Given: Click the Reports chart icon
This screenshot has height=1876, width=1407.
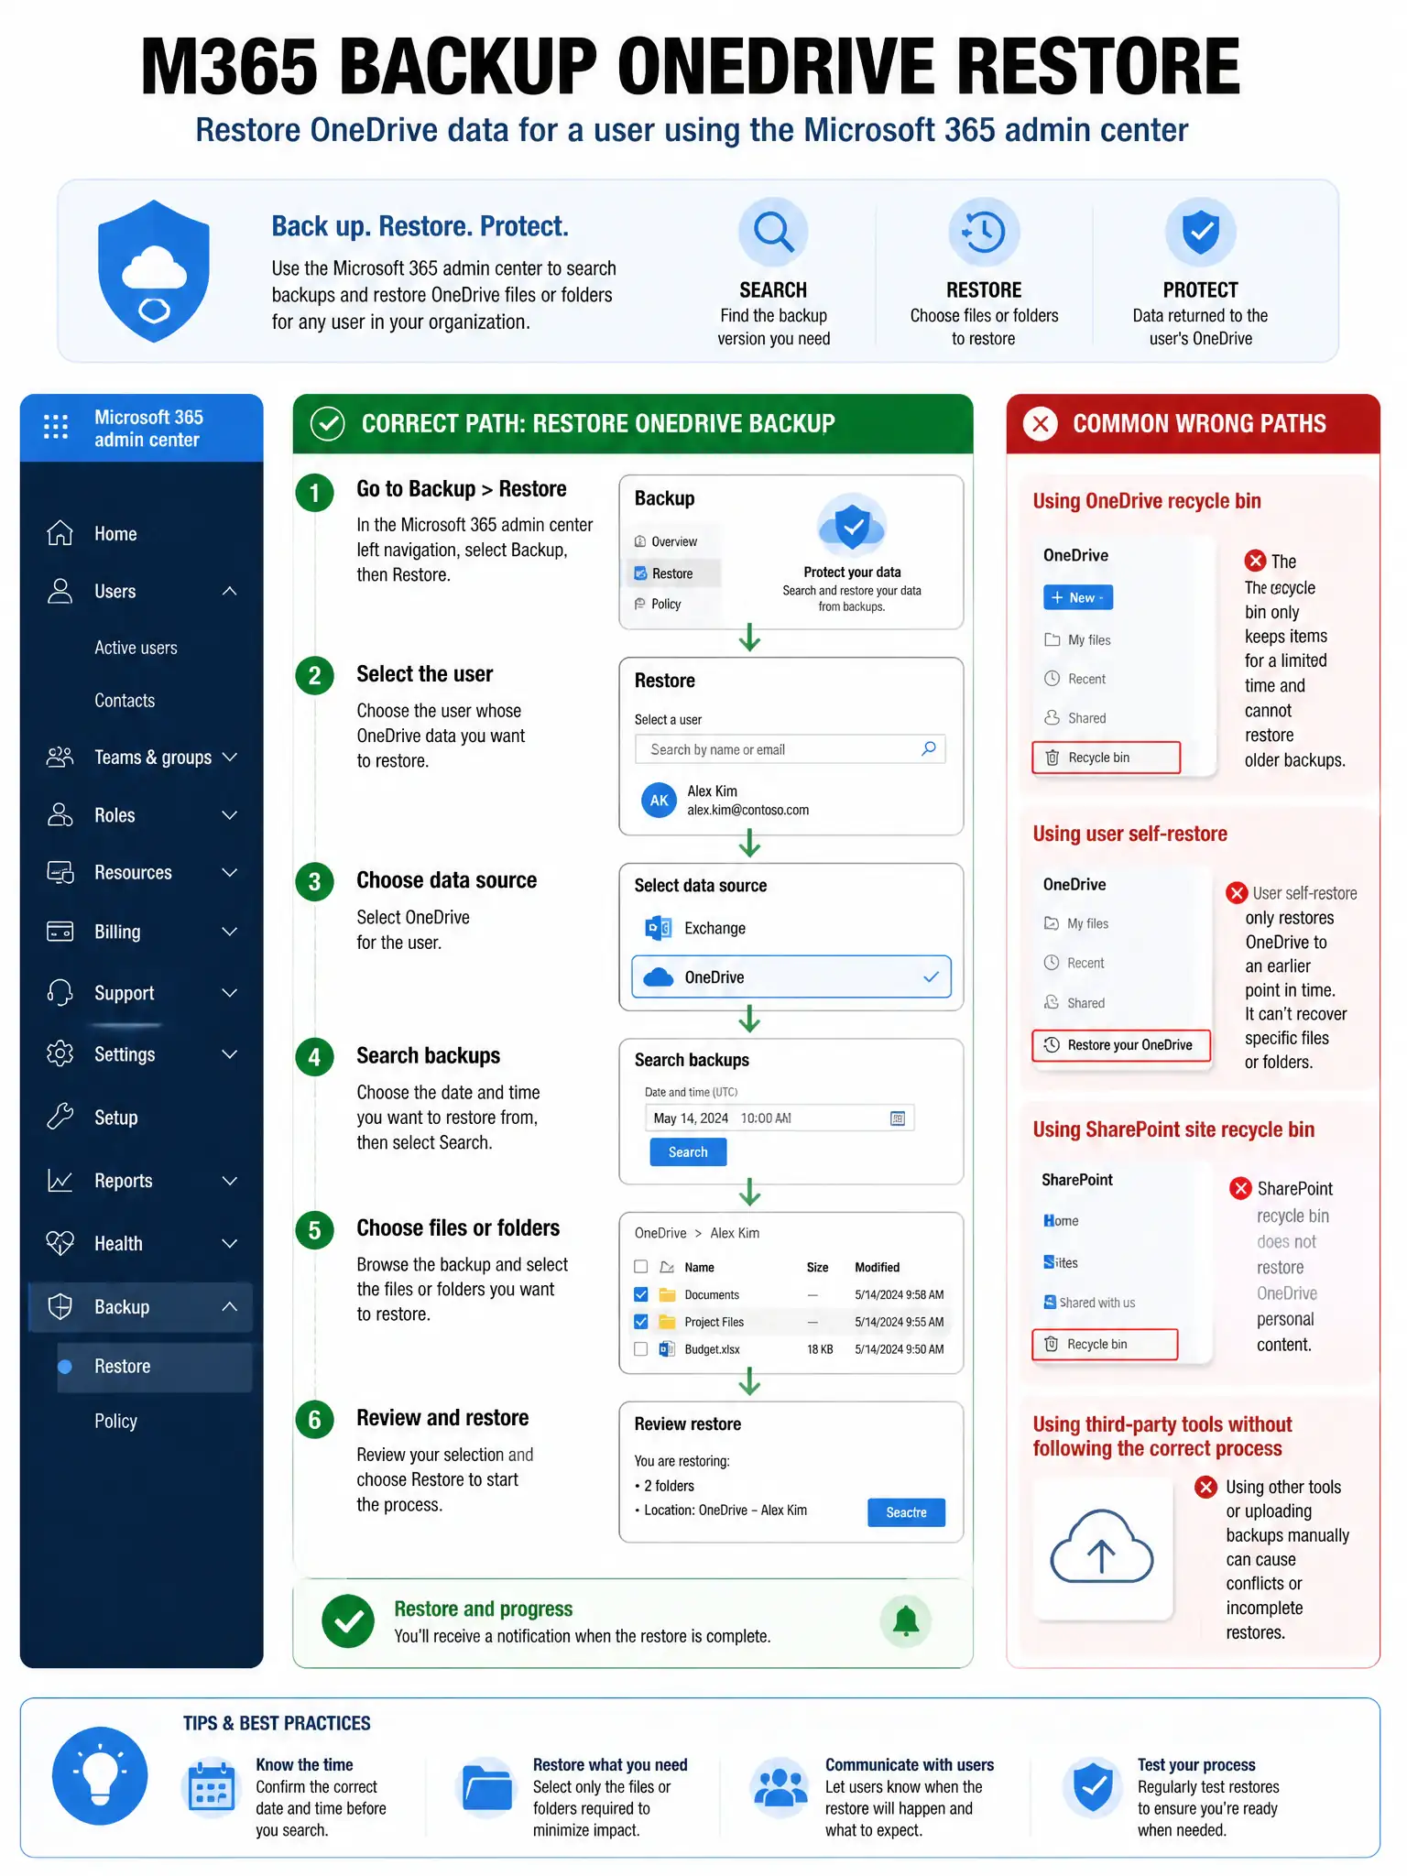Looking at the screenshot, I should coord(60,1181).
